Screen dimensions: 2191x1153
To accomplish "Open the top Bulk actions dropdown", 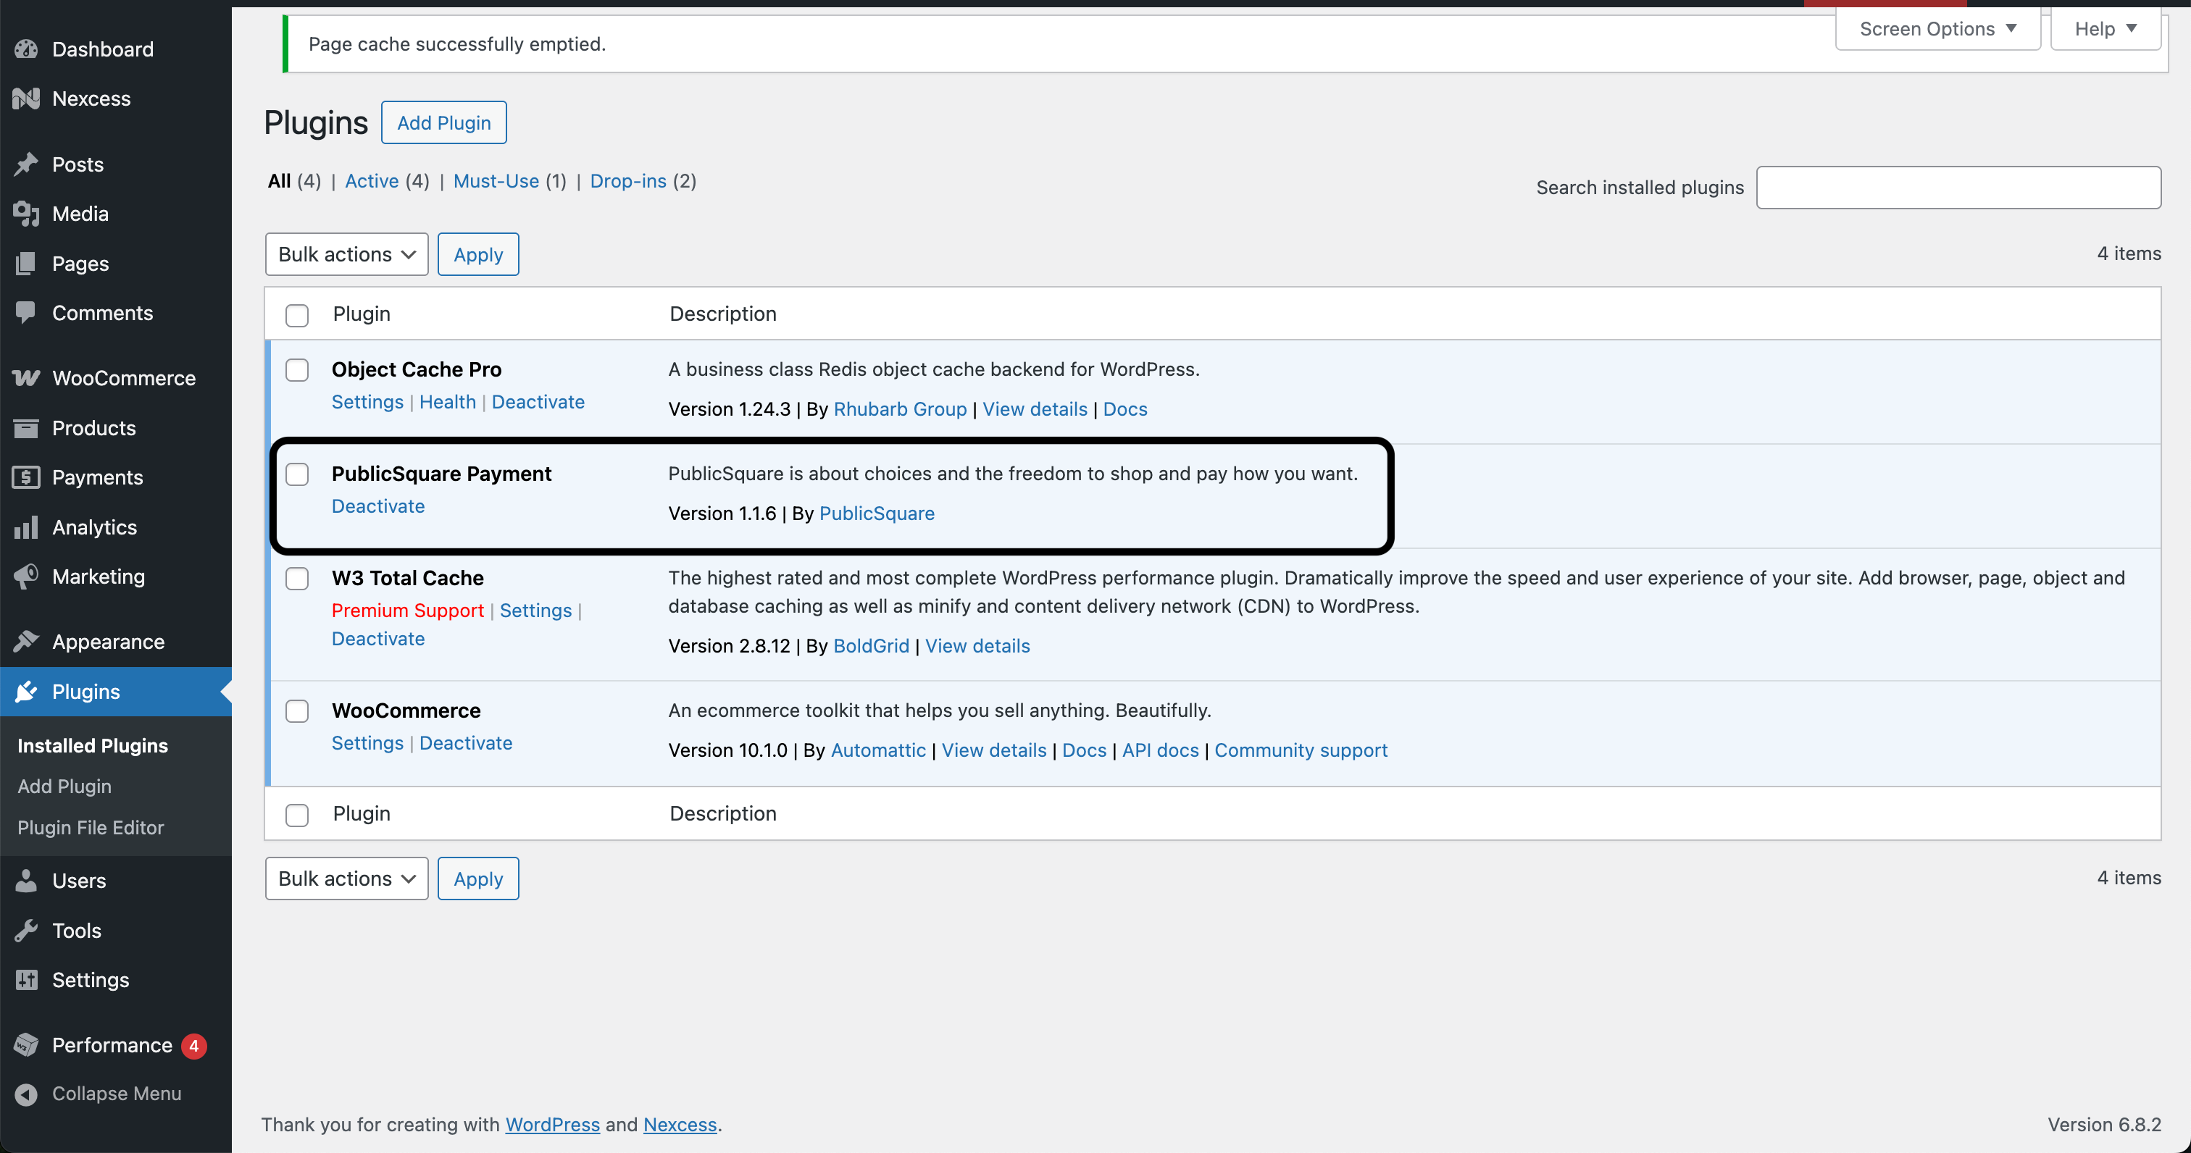I will [346, 254].
